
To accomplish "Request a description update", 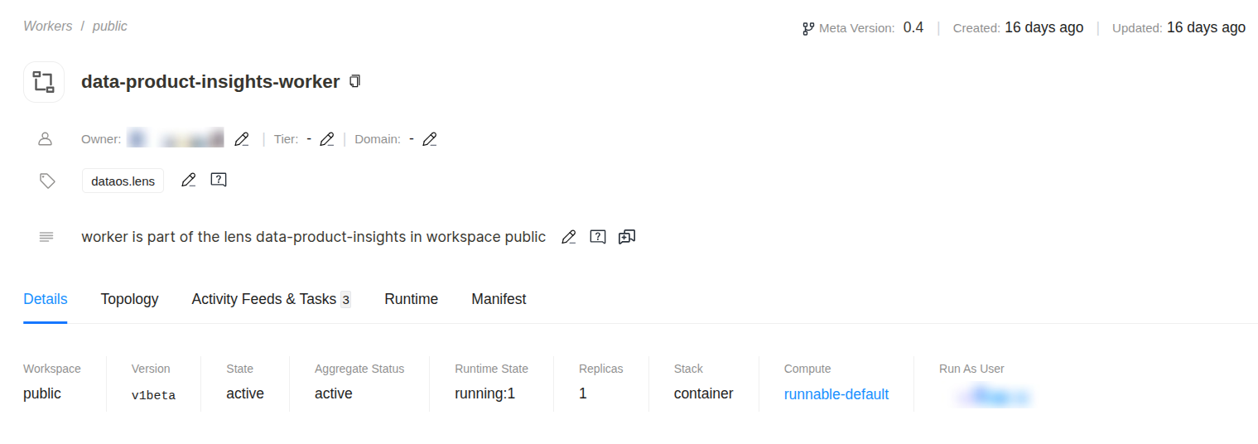I will 597,237.
